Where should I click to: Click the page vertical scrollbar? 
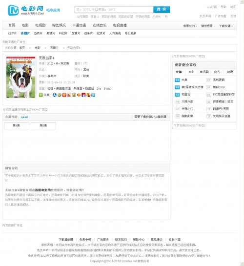pyautogui.click(x=242, y=133)
